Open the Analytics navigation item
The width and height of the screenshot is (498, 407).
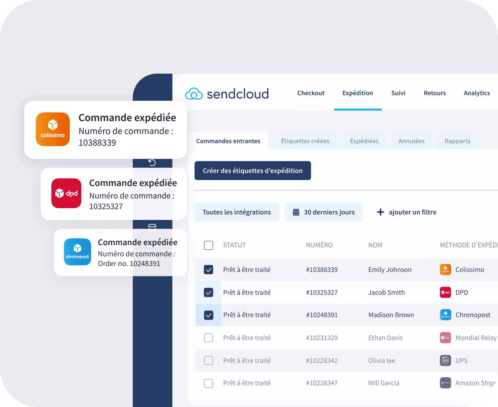pyautogui.click(x=477, y=93)
